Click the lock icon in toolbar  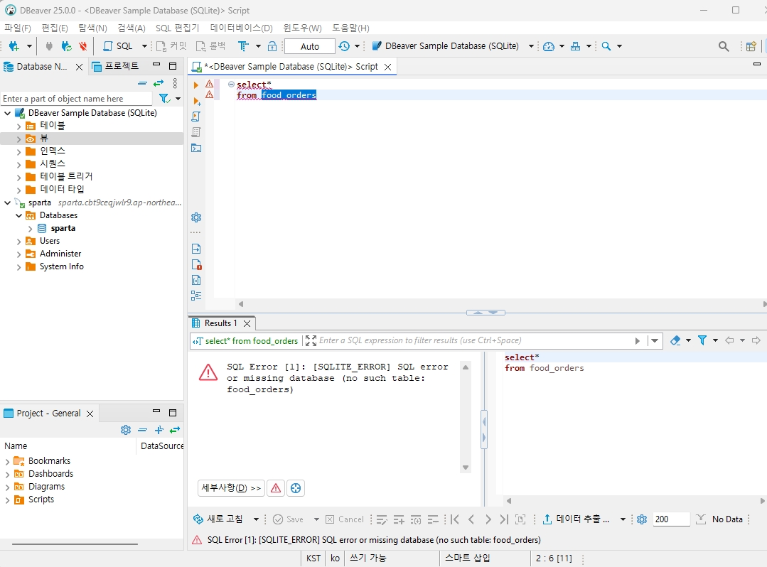272,46
